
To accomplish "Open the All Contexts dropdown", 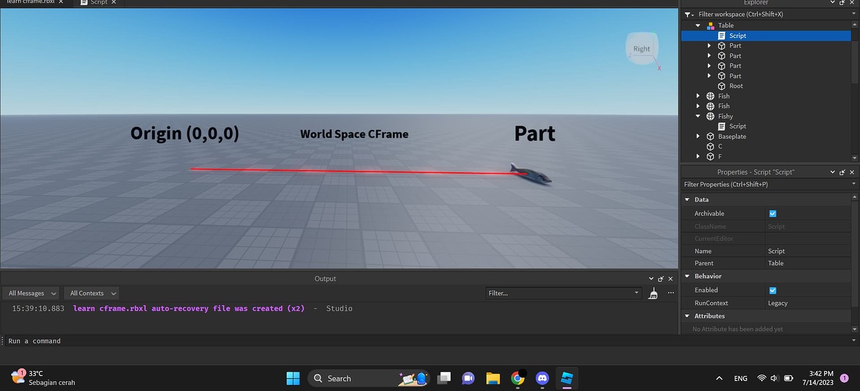I will tap(91, 293).
